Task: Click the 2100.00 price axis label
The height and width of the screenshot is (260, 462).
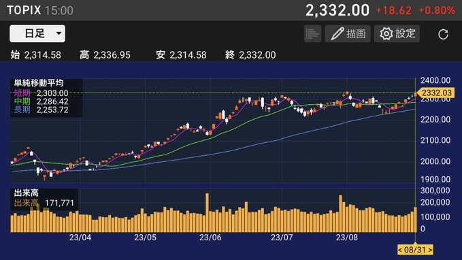Action: coord(435,140)
